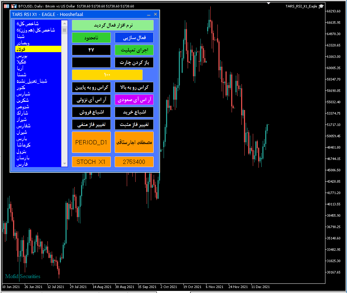
Task: Select کنور in the symbol list
Action: (38, 88)
